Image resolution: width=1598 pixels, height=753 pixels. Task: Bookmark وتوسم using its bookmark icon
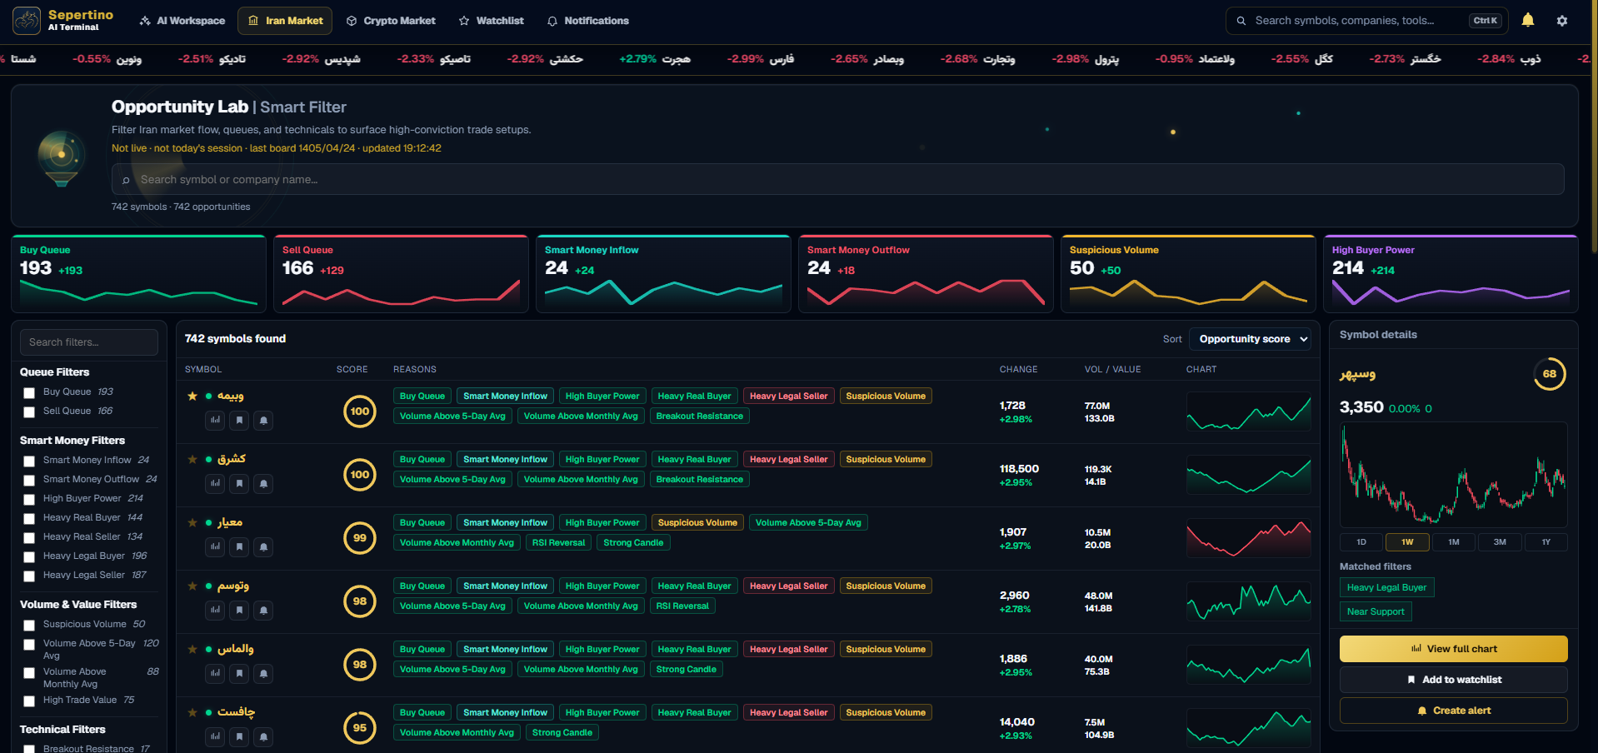tap(240, 610)
